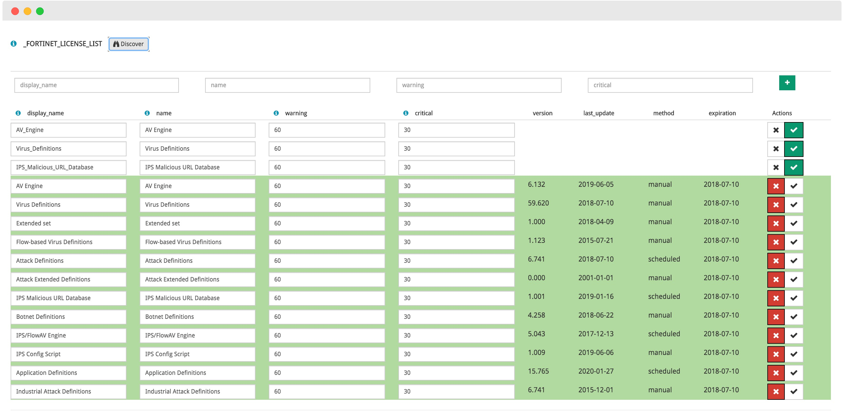Viewport: 844px width, 411px height.
Task: Edit name field of Industrial Attack Definitions row
Action: coord(197,391)
